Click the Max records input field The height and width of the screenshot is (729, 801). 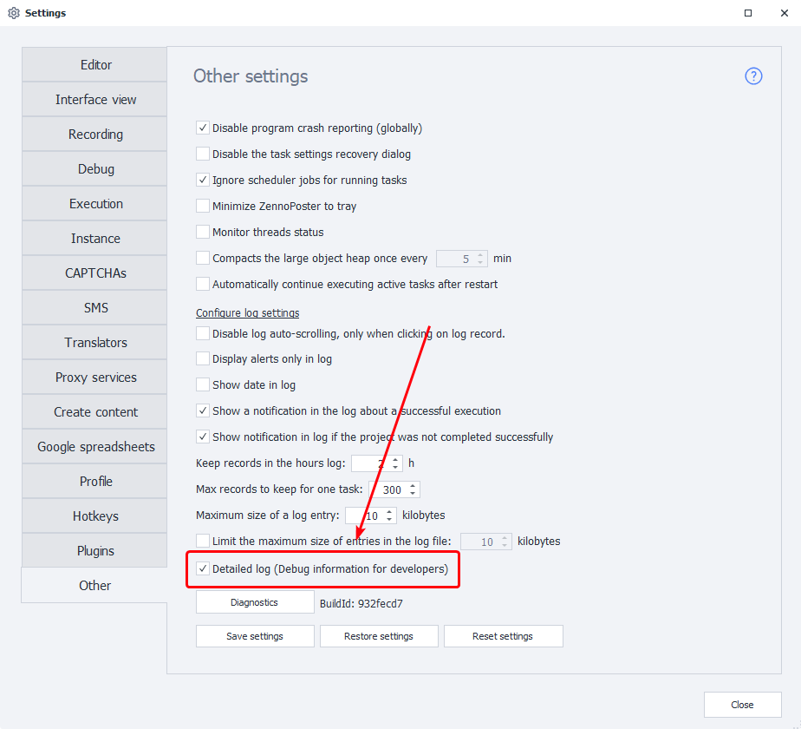[388, 489]
